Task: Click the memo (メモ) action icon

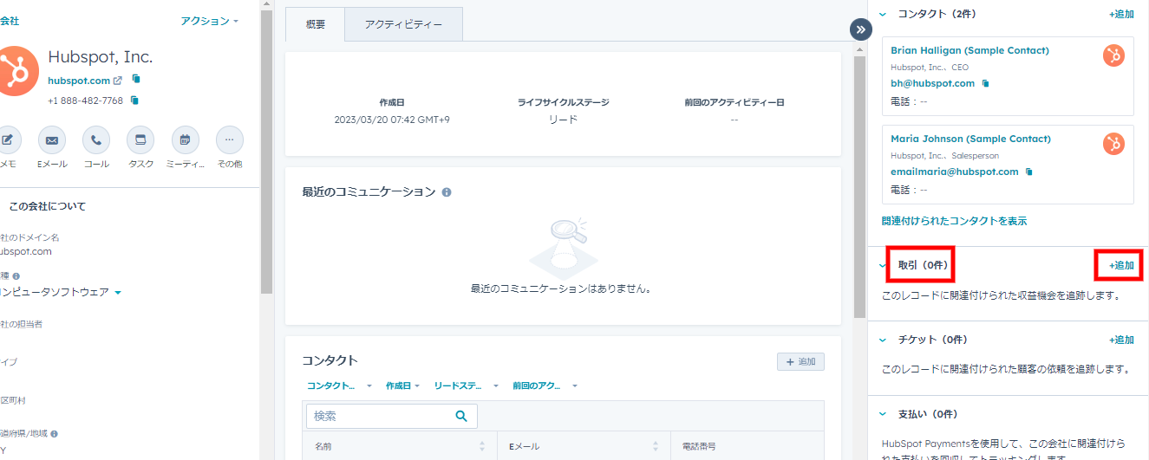Action: tap(7, 139)
